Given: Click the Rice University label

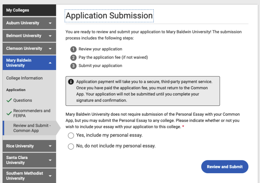Looking at the screenshot, I should click(x=20, y=146).
